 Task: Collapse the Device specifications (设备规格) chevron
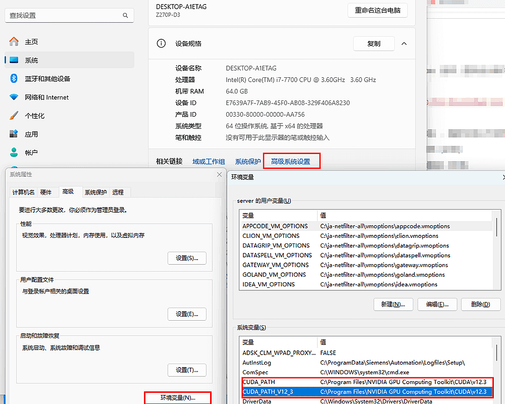[x=404, y=44]
